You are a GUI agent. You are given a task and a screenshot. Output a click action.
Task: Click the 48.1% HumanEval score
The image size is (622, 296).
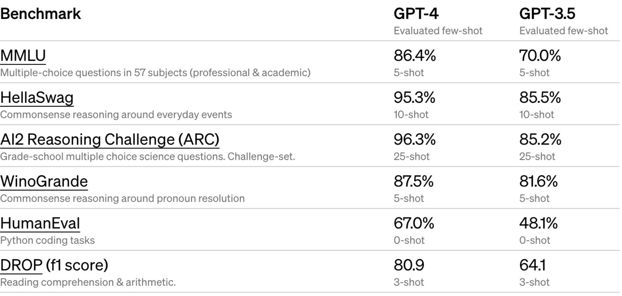[538, 224]
